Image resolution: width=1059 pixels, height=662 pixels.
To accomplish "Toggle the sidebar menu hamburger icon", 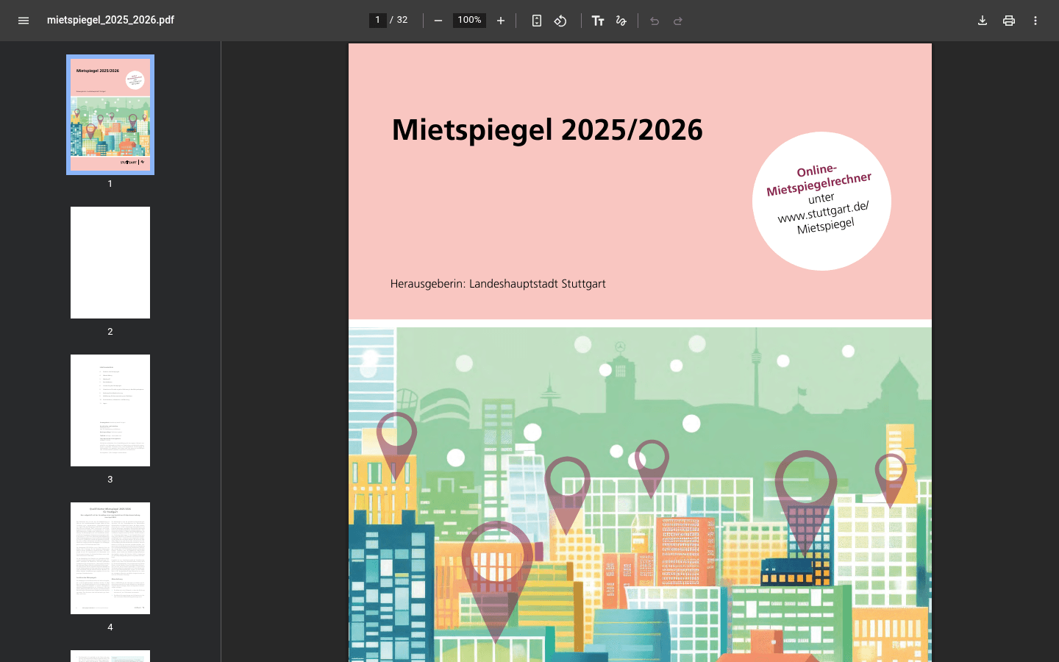I will tap(24, 21).
